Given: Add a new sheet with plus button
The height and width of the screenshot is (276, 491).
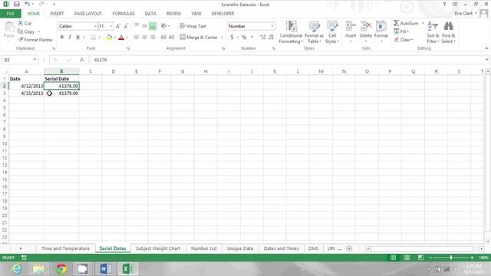Looking at the screenshot, I should 349,248.
